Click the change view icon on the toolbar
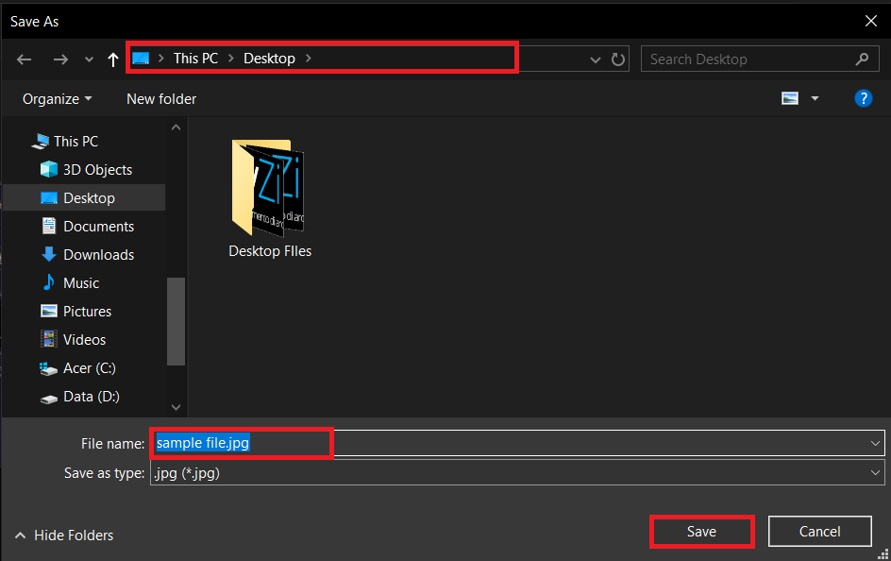Screen dimensions: 891x561 [788, 97]
